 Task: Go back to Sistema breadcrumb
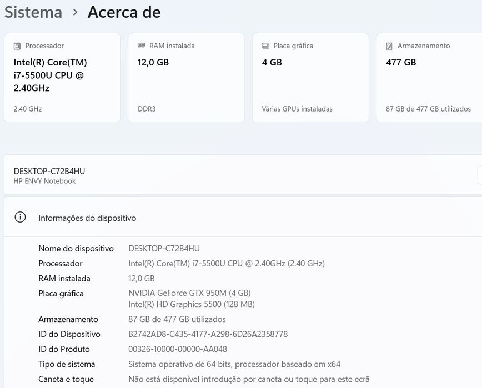point(33,12)
